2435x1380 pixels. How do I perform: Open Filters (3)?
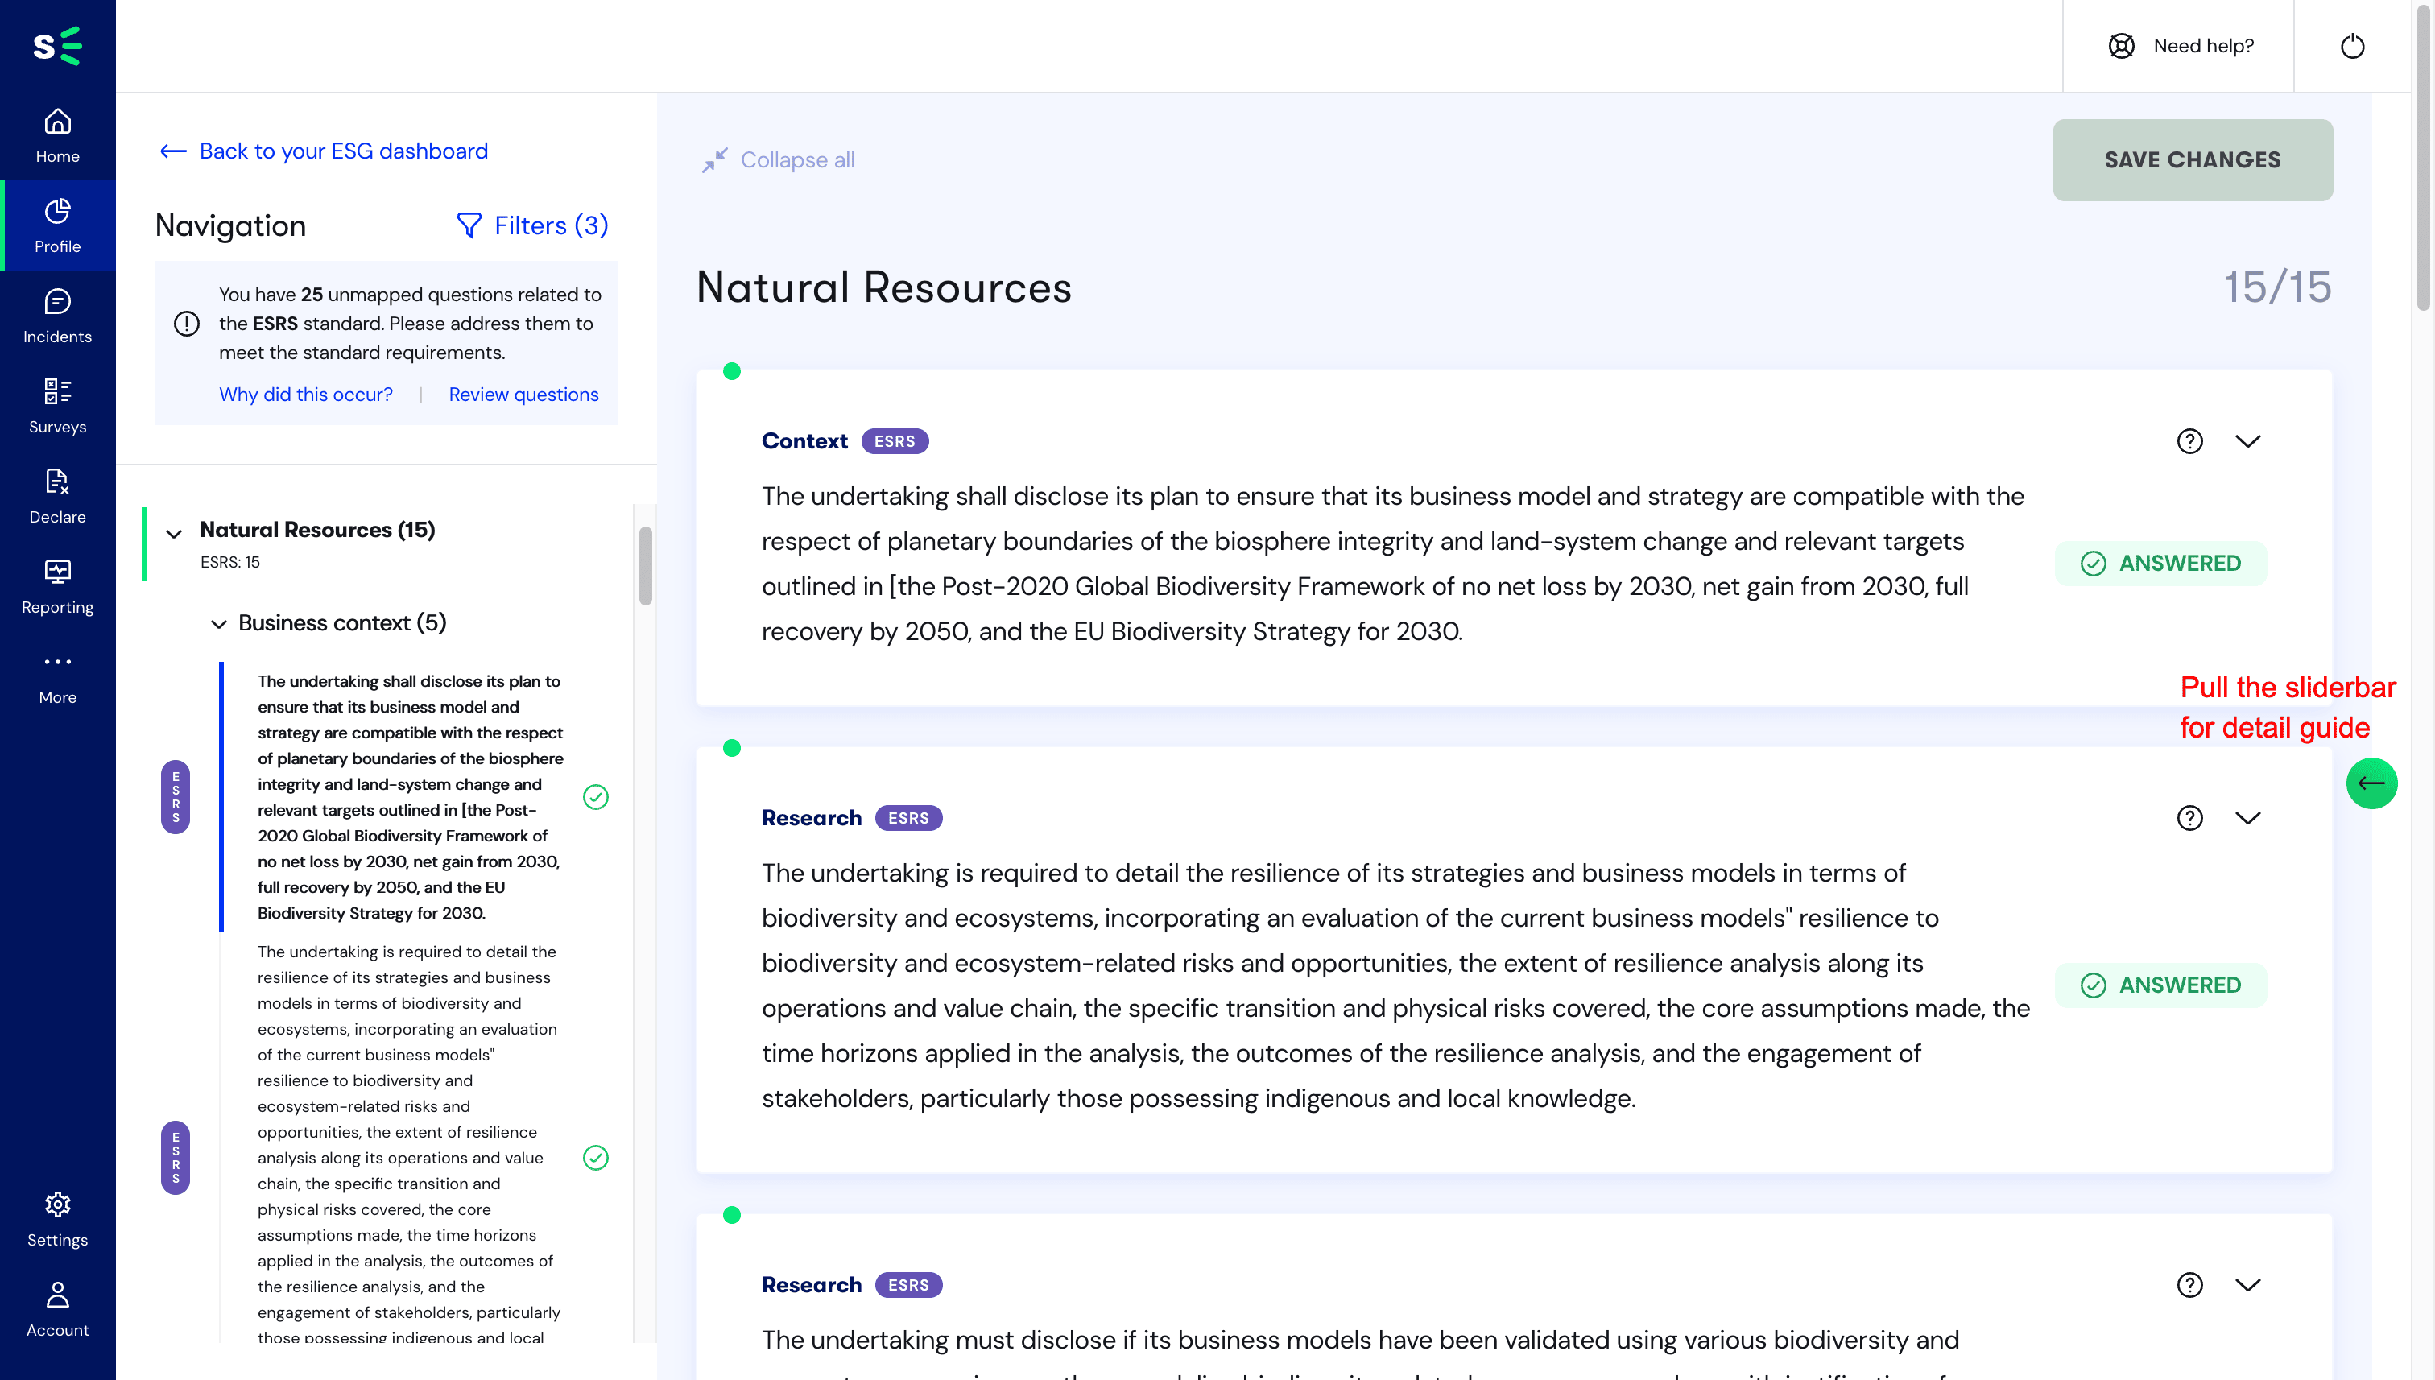pos(531,225)
